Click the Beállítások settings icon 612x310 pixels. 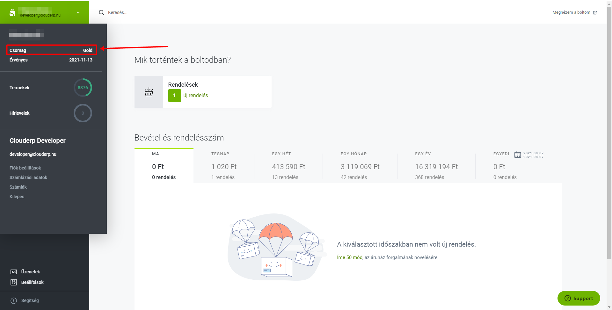[14, 282]
